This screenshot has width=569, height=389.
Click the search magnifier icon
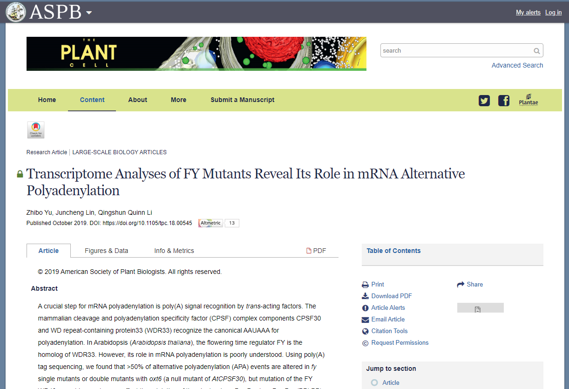tap(537, 51)
